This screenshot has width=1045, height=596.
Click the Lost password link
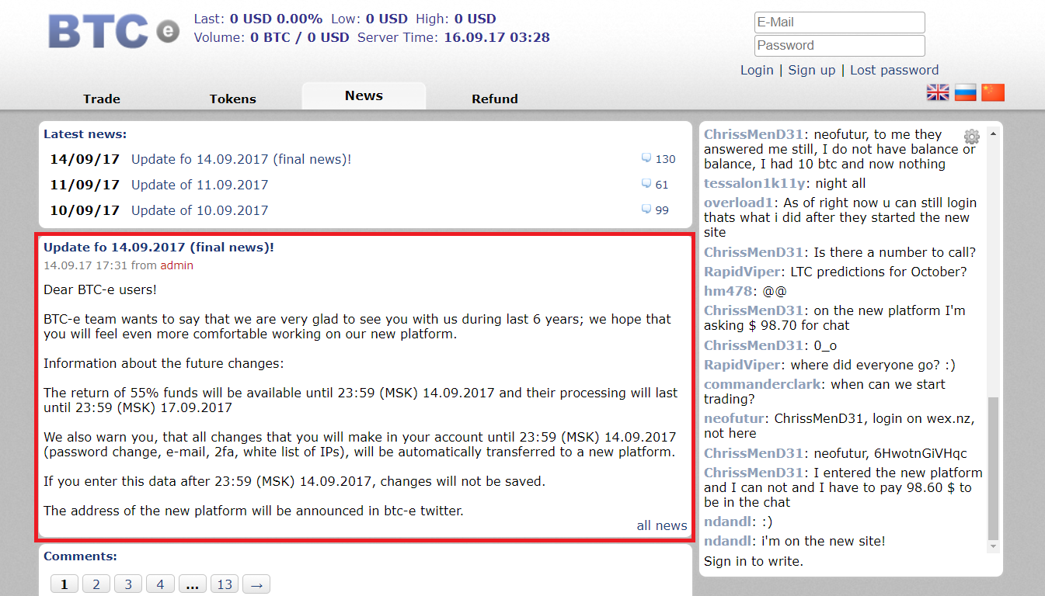[894, 70]
